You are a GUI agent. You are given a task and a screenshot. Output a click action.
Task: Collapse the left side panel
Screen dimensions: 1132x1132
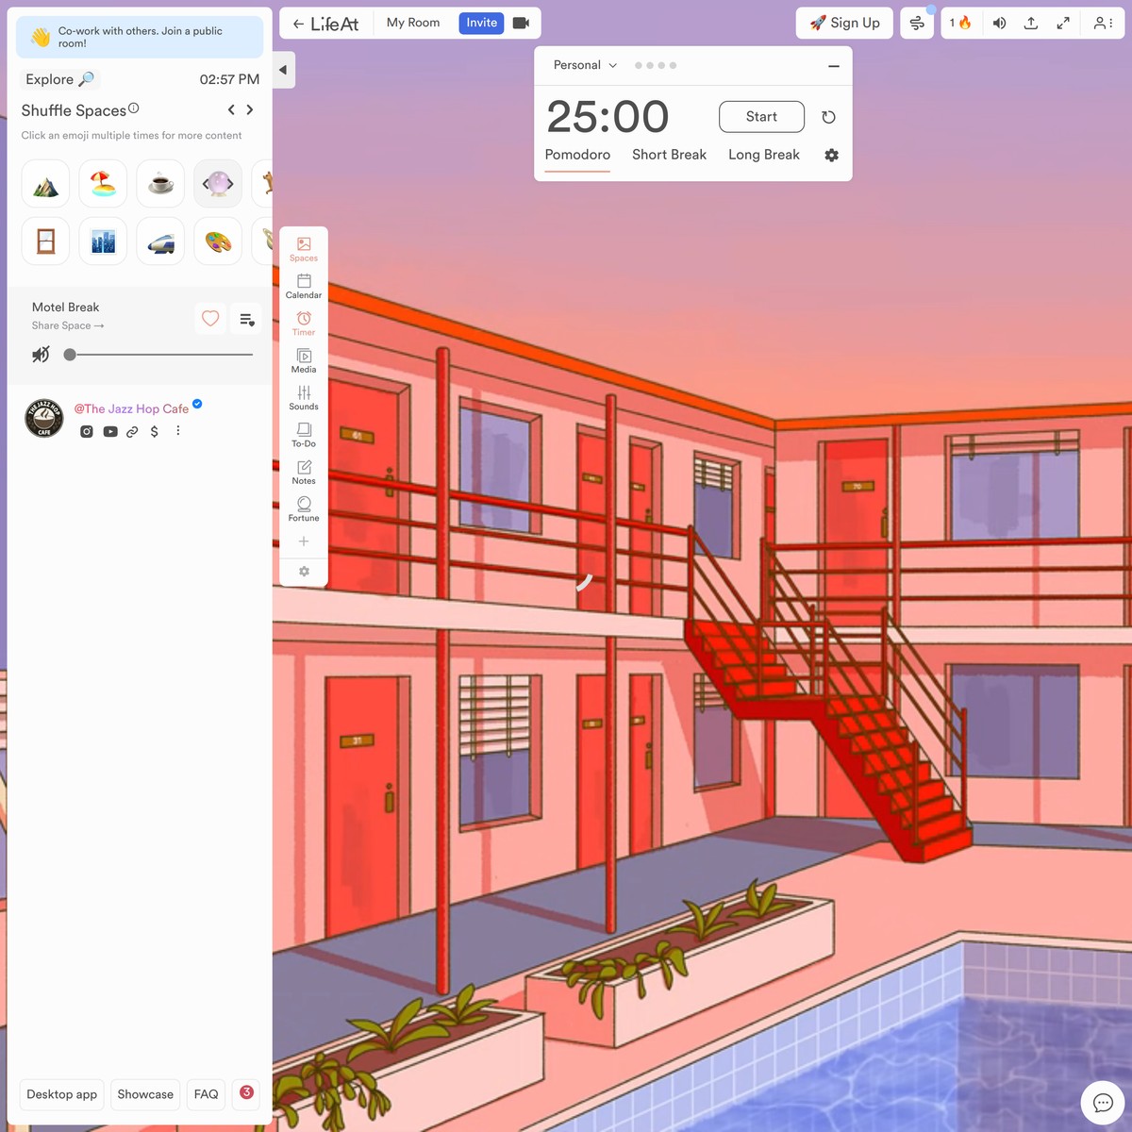(x=283, y=70)
